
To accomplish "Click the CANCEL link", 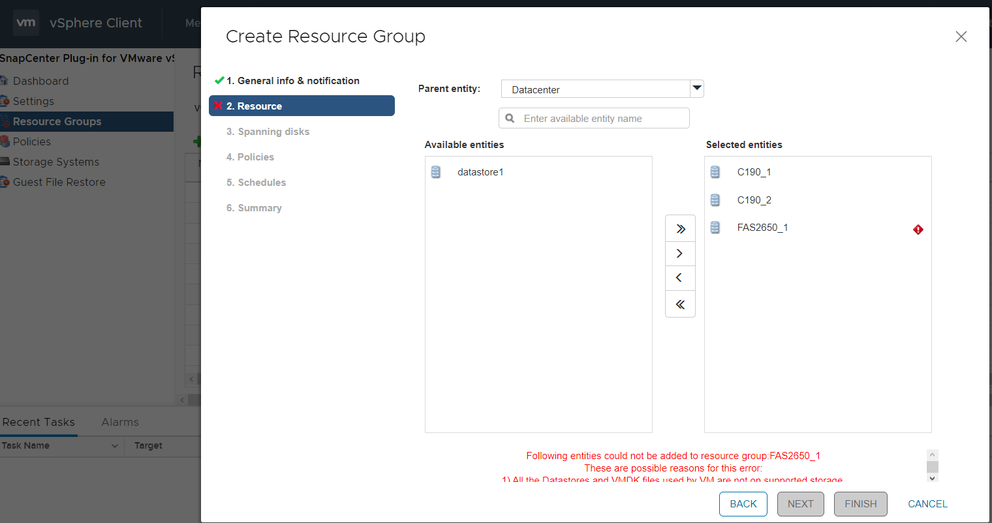I will click(927, 504).
